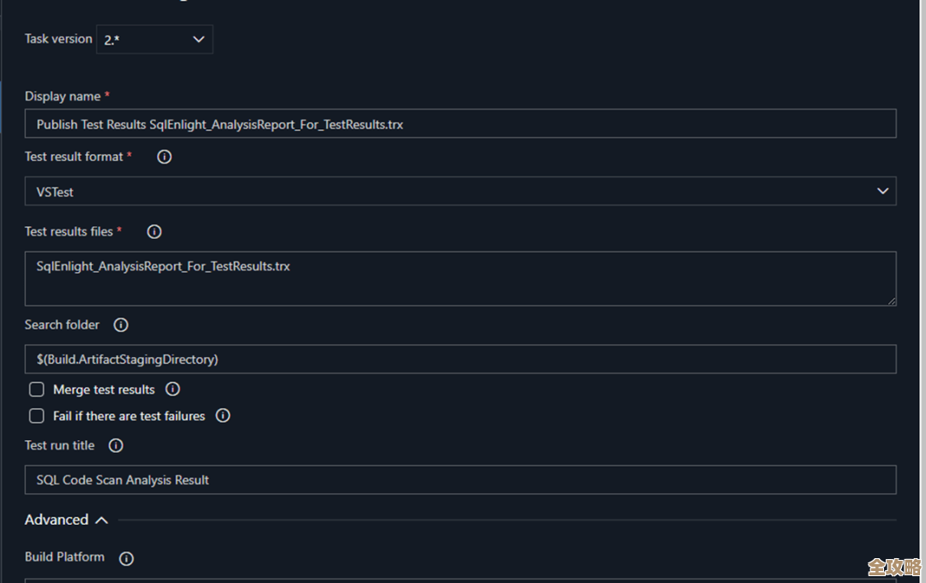Click resize handle of Test results files box

pyautogui.click(x=892, y=300)
